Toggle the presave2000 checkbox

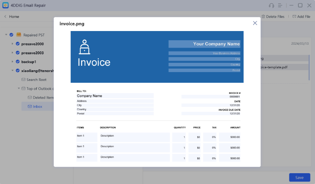coord(17,44)
